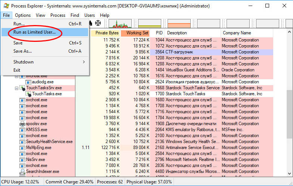Sort by the Private Bytes column header
Viewport: 293px width, 186px height.
pyautogui.click(x=106, y=33)
